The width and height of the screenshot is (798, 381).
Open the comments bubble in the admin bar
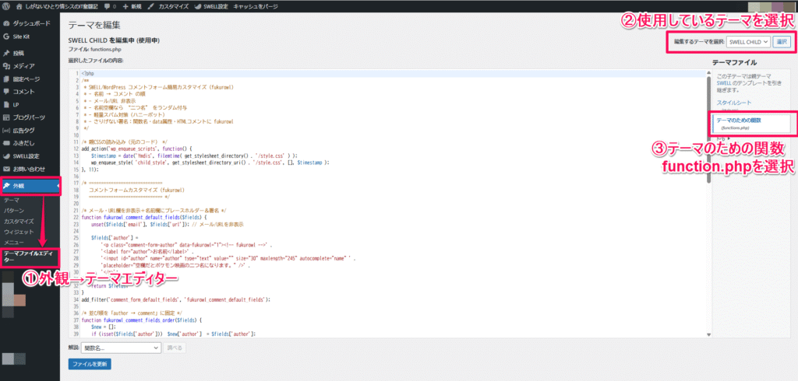(x=109, y=7)
